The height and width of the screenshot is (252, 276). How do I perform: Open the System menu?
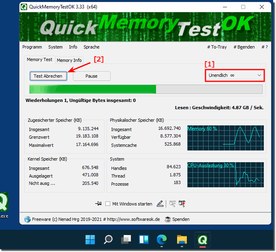(56, 47)
